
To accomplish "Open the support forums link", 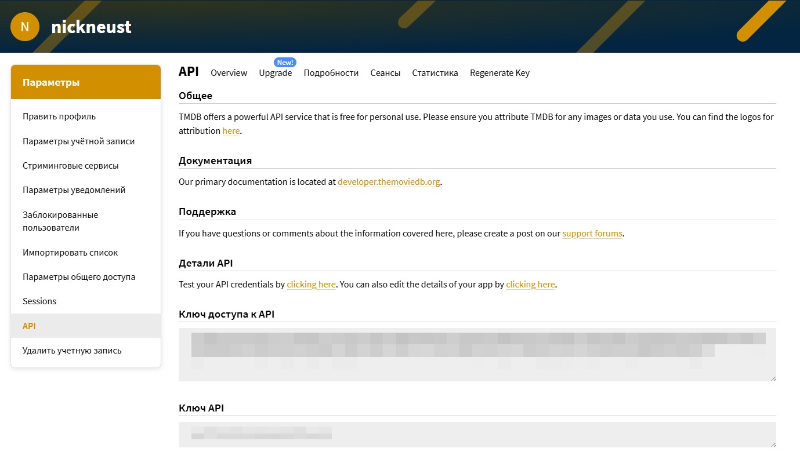I will pos(592,234).
